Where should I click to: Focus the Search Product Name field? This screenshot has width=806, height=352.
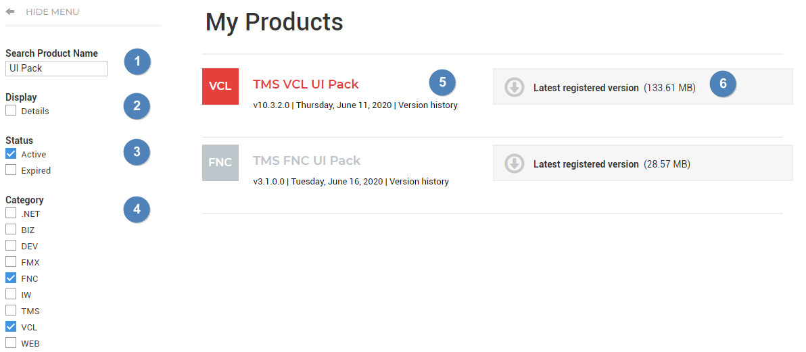coord(57,68)
